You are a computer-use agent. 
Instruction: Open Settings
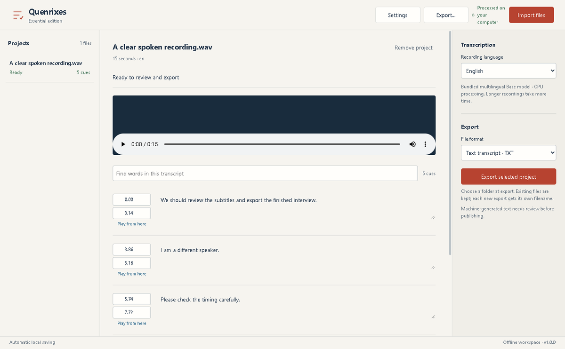(x=398, y=15)
